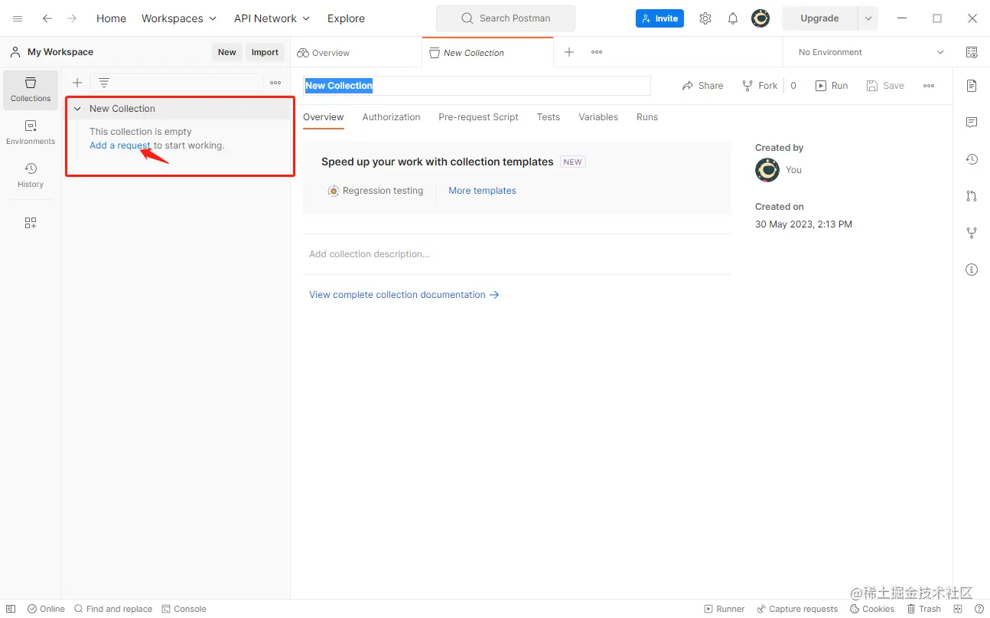Click the New button in My Workspace
Viewport: 990px width, 618px height.
click(x=227, y=52)
